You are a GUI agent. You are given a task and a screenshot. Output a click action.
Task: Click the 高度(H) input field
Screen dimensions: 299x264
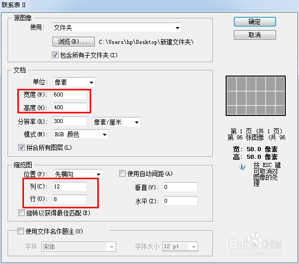click(x=70, y=107)
